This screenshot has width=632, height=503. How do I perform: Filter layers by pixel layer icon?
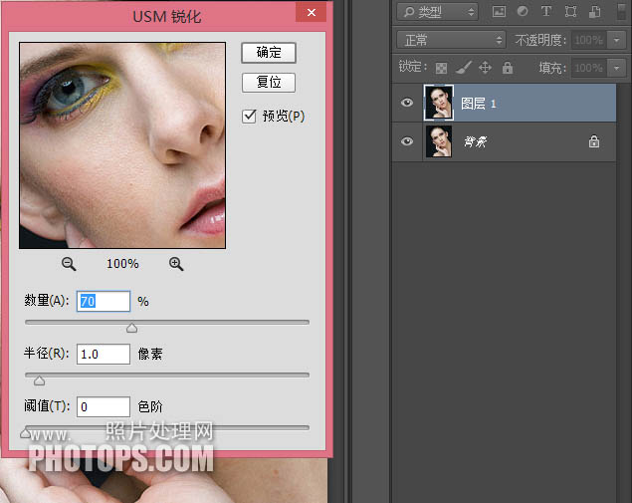(499, 11)
